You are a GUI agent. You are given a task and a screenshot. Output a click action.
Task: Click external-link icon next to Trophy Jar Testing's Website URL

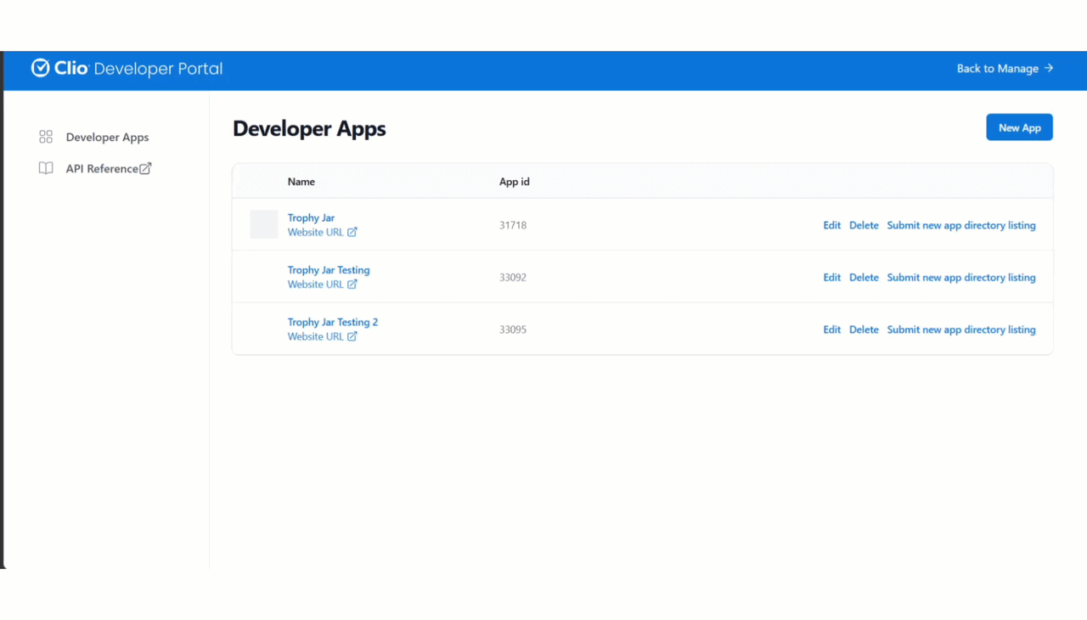pyautogui.click(x=352, y=285)
